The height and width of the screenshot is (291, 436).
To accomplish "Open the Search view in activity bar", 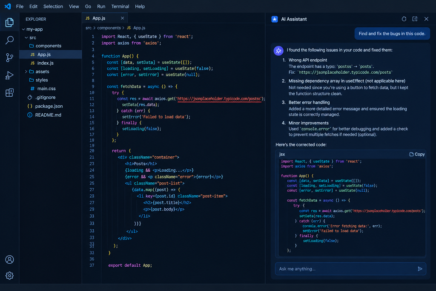I will point(9,40).
